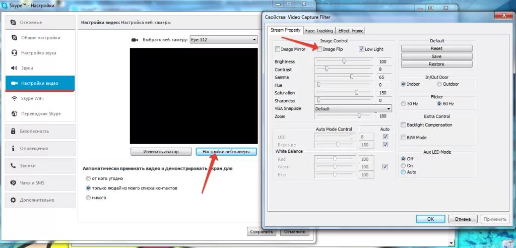516x248 pixels.
Task: Uncheck Exposure Auto checkbox
Action: [385, 145]
